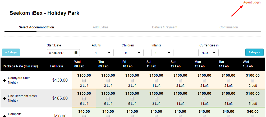Open the Adults dropdown
The width and height of the screenshot is (266, 117).
[103, 53]
